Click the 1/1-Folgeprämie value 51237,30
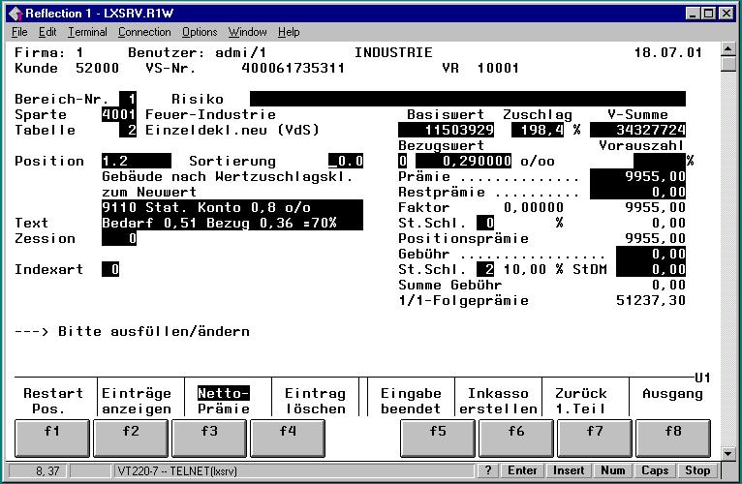The width and height of the screenshot is (742, 484). coord(651,300)
